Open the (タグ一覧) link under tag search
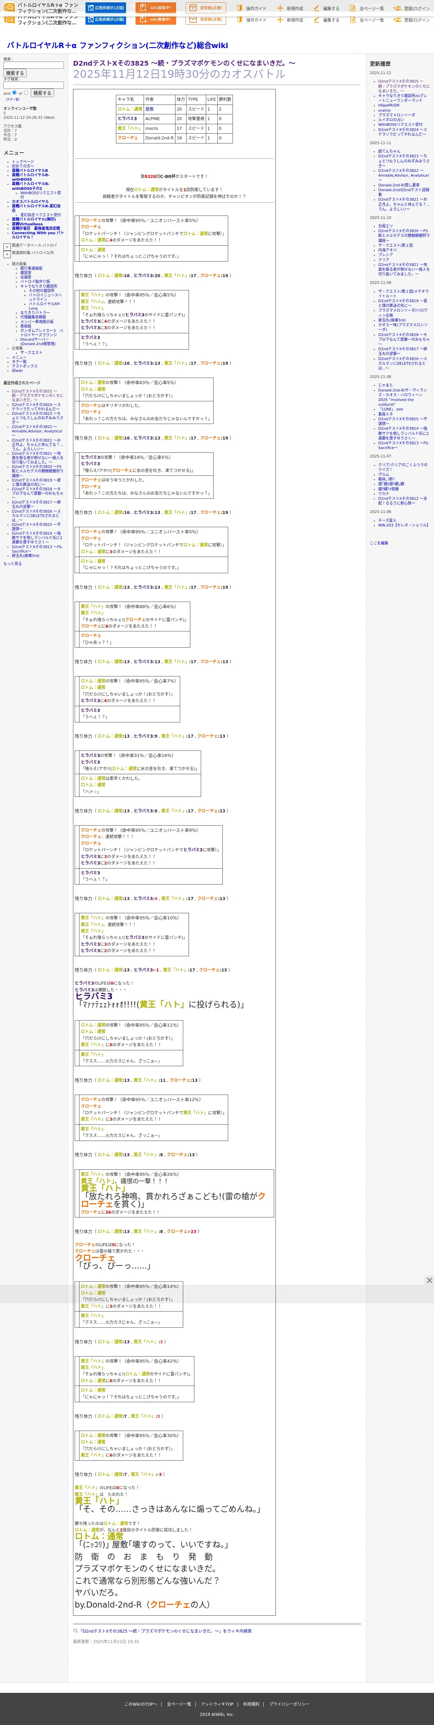This screenshot has width=434, height=1725. 12,99
